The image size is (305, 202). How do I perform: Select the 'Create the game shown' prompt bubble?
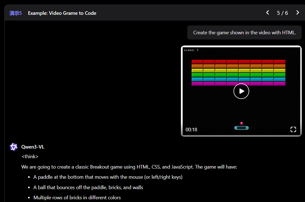[x=244, y=33]
